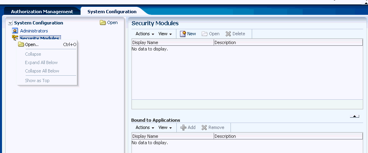Click the New security module icon
This screenshot has width=368, height=153.
pos(183,34)
